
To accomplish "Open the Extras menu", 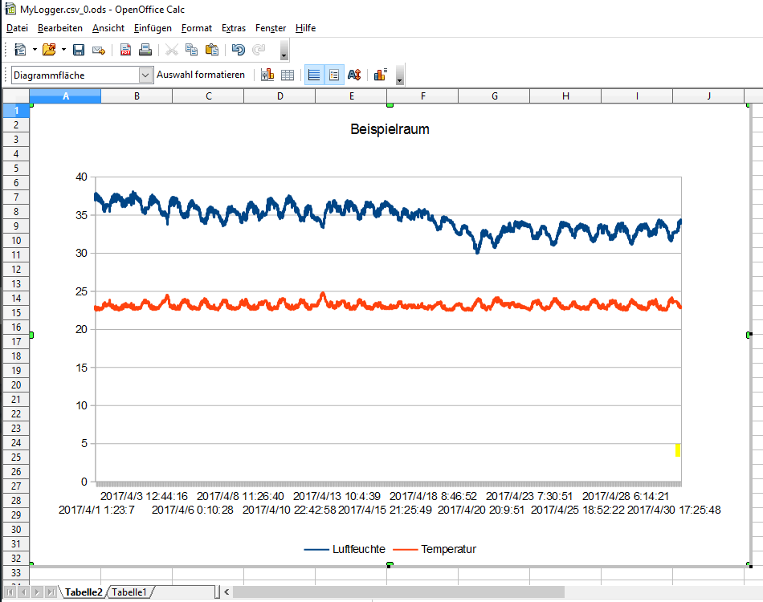I will point(234,28).
